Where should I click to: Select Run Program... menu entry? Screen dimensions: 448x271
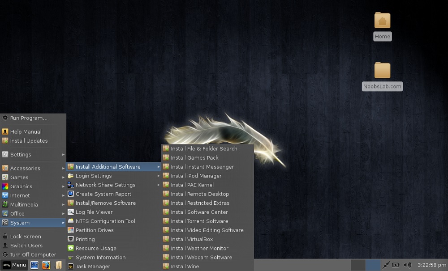33,118
